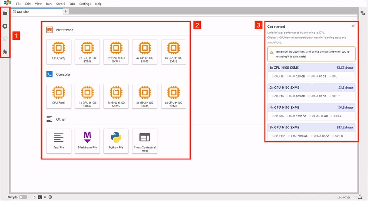The image size is (368, 201).
Task: Open the running terminals and kernels icon
Action: tap(5, 26)
